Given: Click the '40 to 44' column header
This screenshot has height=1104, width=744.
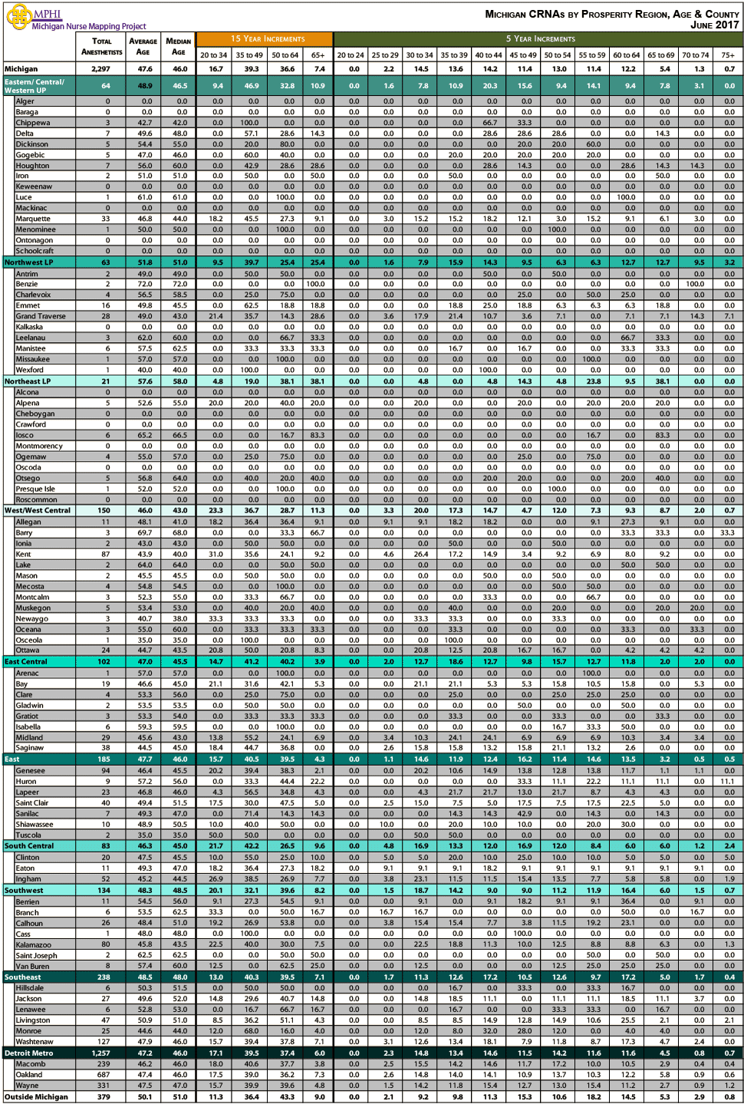Looking at the screenshot, I should pyautogui.click(x=489, y=55).
